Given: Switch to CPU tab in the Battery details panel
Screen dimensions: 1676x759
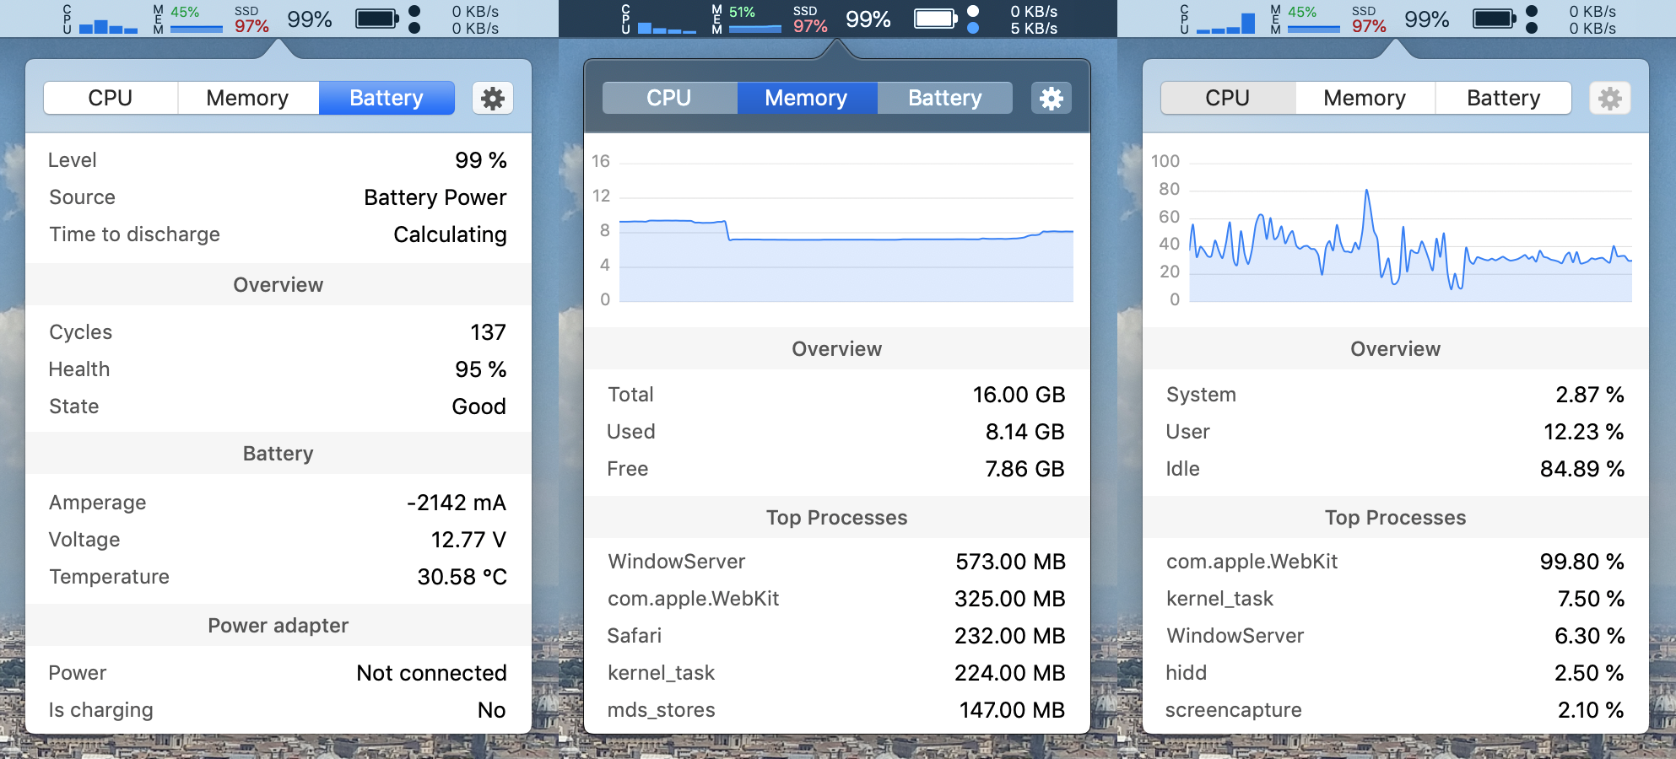Looking at the screenshot, I should point(111,98).
